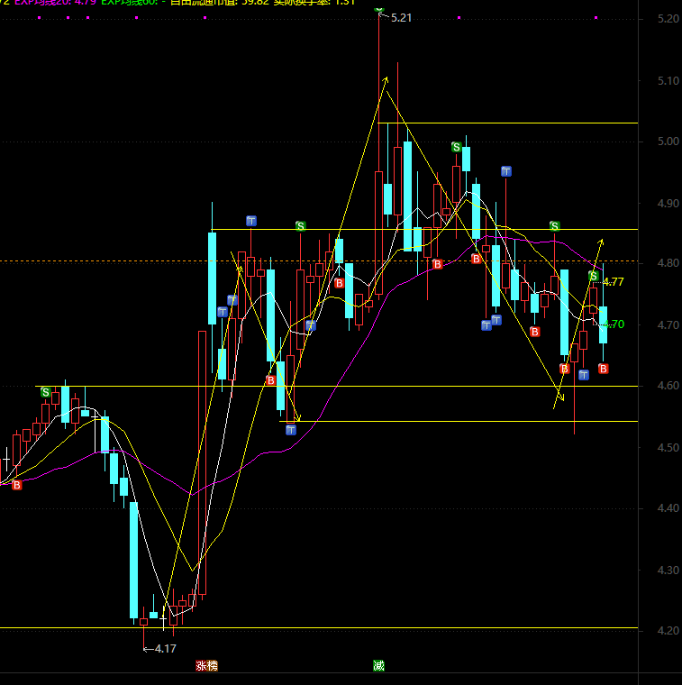This screenshot has height=685, width=682.
Task: Click the tall red limit-up candle above the 涨 badge
Action: (x=202, y=462)
